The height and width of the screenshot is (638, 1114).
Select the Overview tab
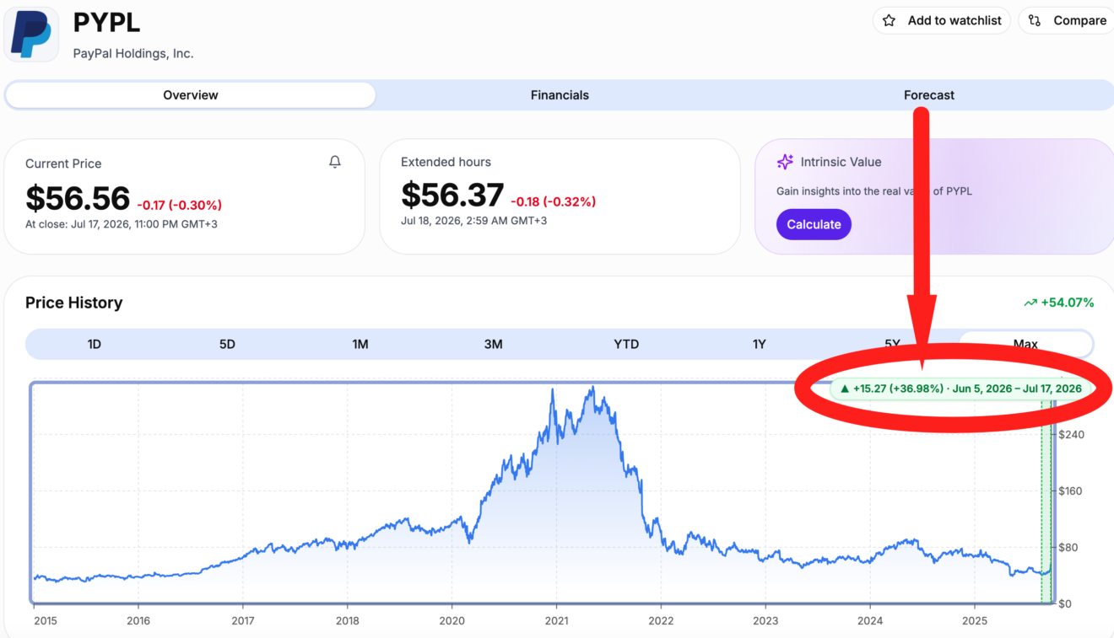pyautogui.click(x=191, y=95)
